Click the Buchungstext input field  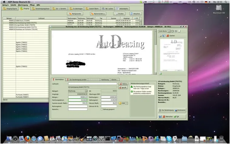78,106
